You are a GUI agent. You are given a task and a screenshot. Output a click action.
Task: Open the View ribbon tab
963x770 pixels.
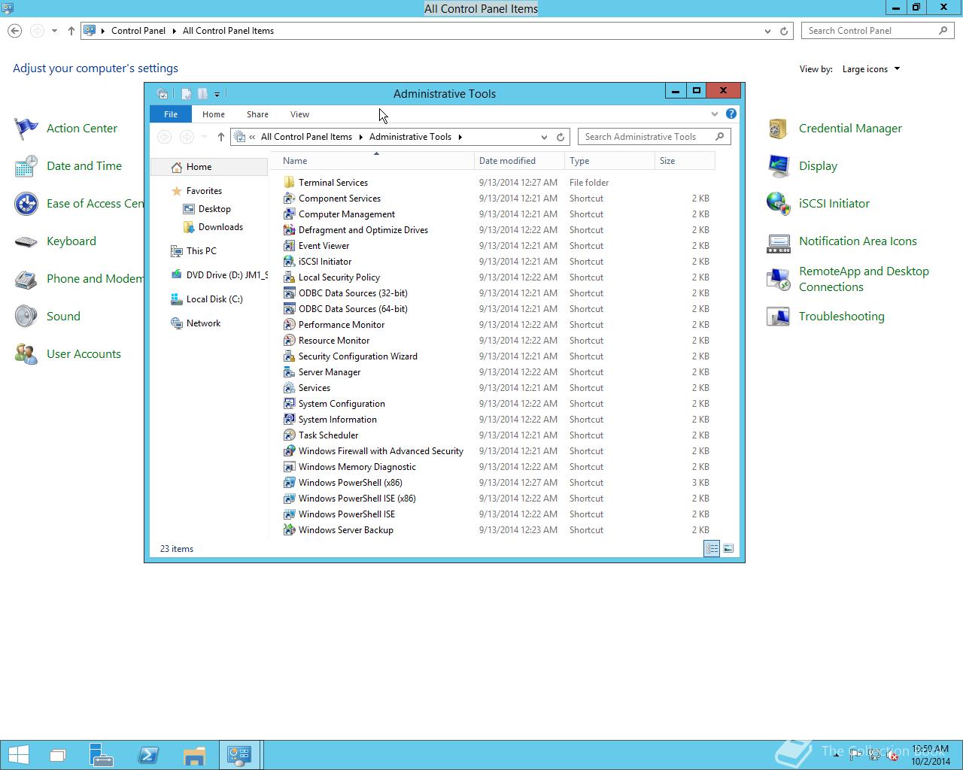click(299, 114)
